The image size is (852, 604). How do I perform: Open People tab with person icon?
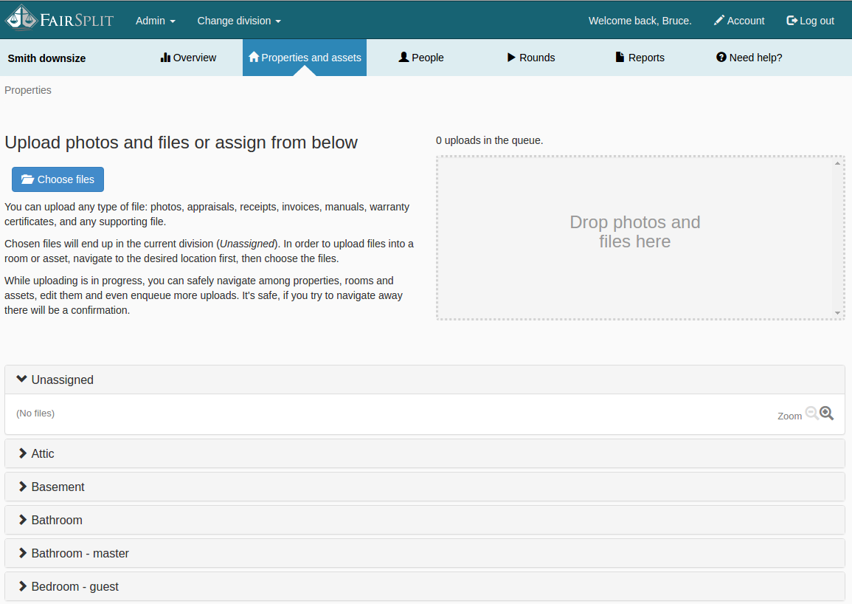tap(421, 58)
